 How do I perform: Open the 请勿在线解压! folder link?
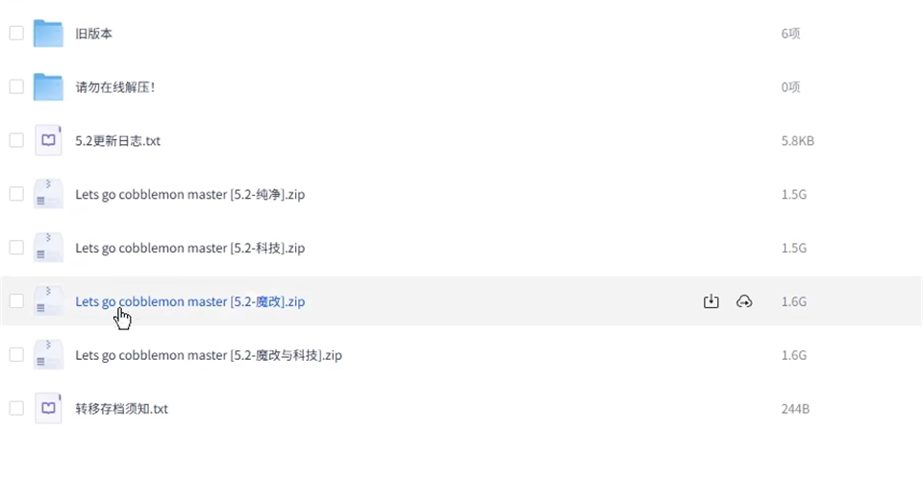tap(115, 87)
